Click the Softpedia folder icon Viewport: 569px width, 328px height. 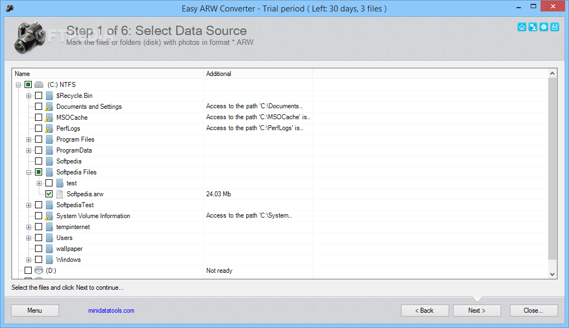coord(49,161)
